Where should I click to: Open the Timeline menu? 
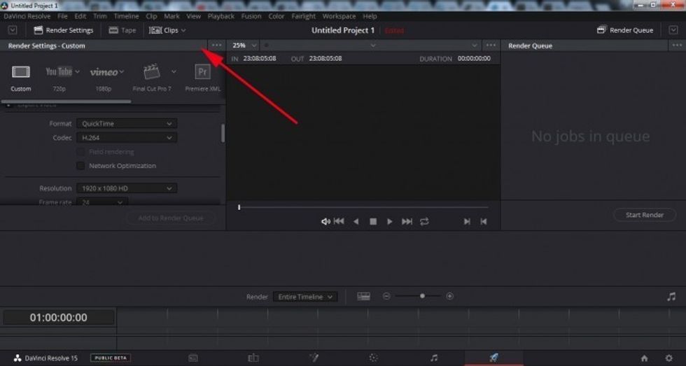tap(127, 16)
